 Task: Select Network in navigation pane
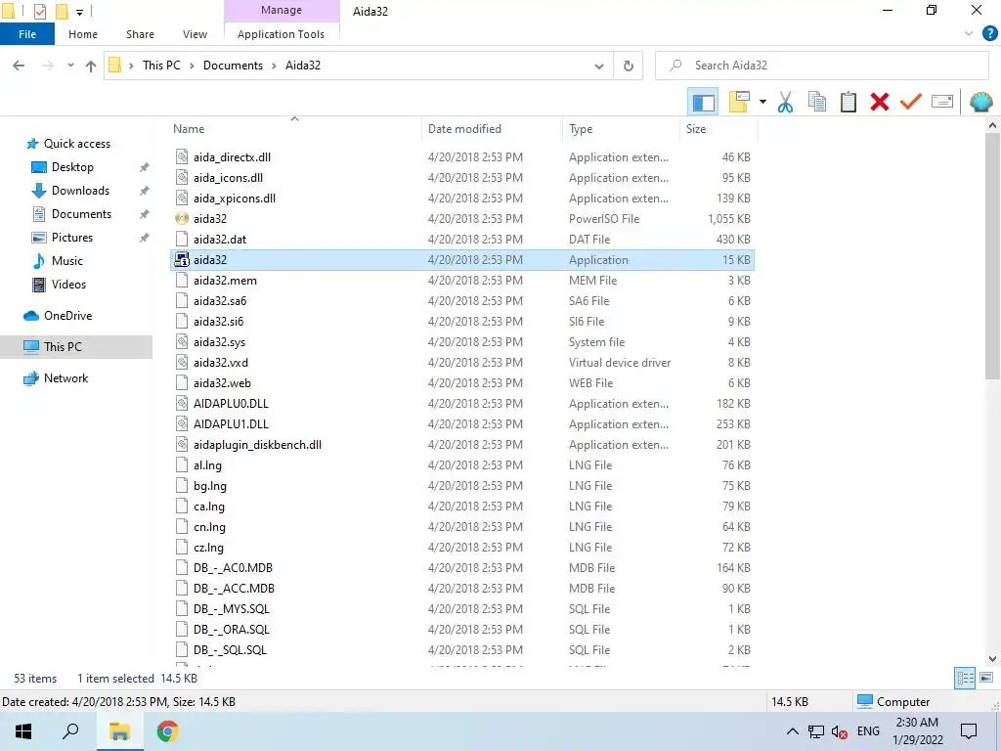point(65,378)
